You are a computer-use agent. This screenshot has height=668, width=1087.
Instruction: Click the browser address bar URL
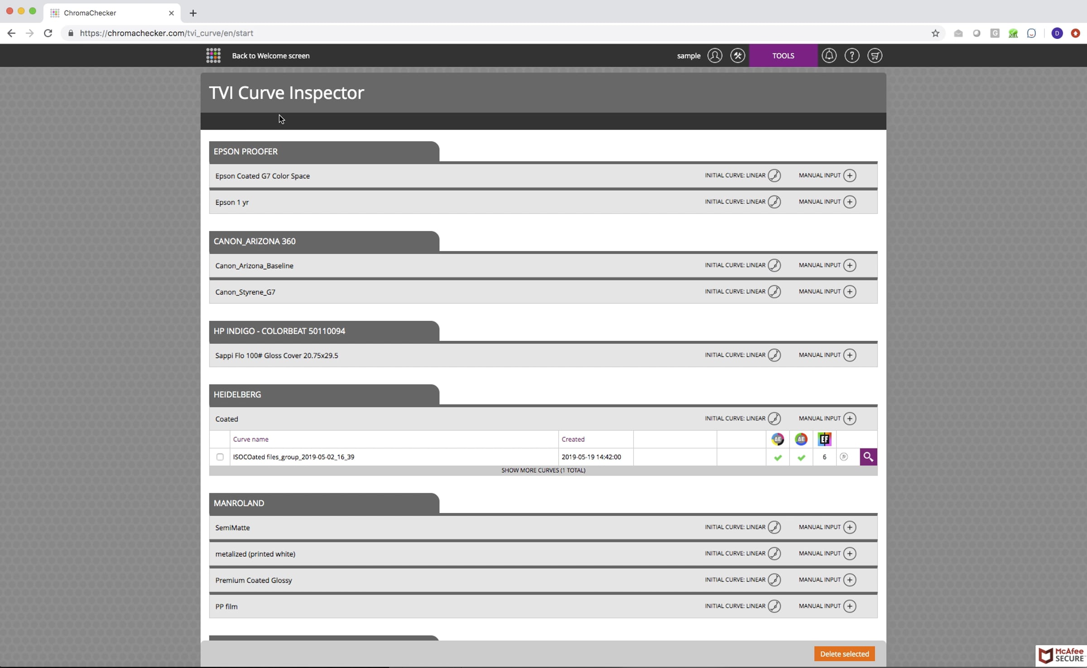pyautogui.click(x=166, y=33)
